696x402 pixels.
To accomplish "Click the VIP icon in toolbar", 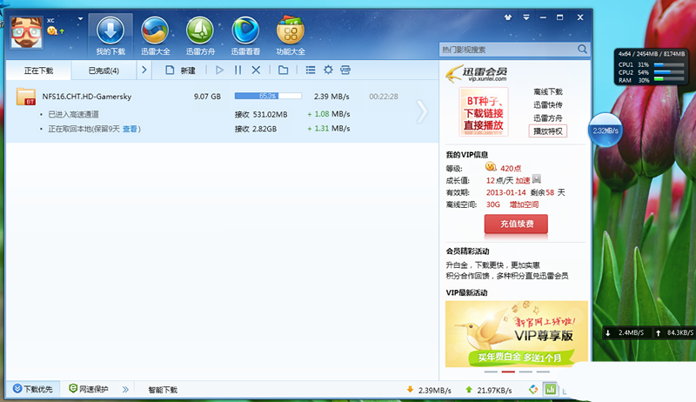I will pyautogui.click(x=345, y=70).
